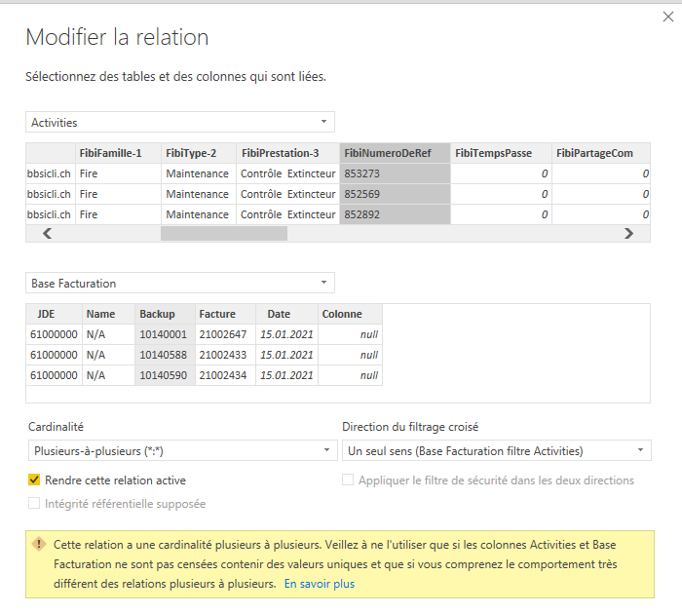Screen dimensions: 682x614
Task: Click the cell with value 10140001
Action: point(165,334)
